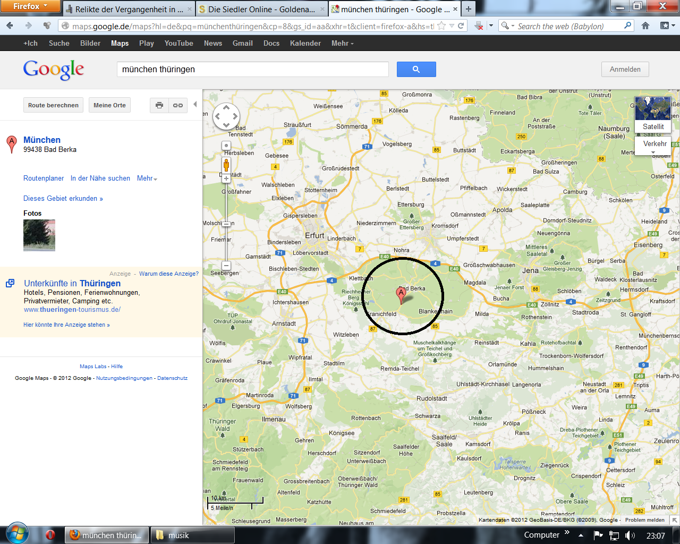The height and width of the screenshot is (544, 680).
Task: Open Kalender in the Google bar
Action: (x=305, y=43)
